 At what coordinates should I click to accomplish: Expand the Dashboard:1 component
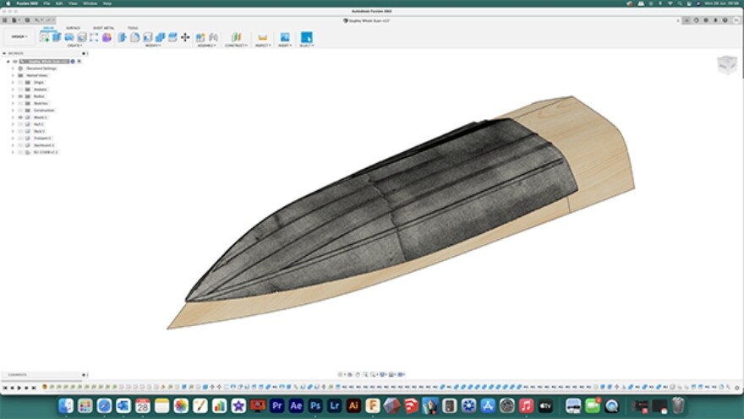coord(13,145)
